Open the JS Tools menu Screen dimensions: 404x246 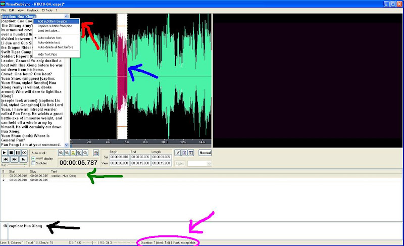coord(47,10)
